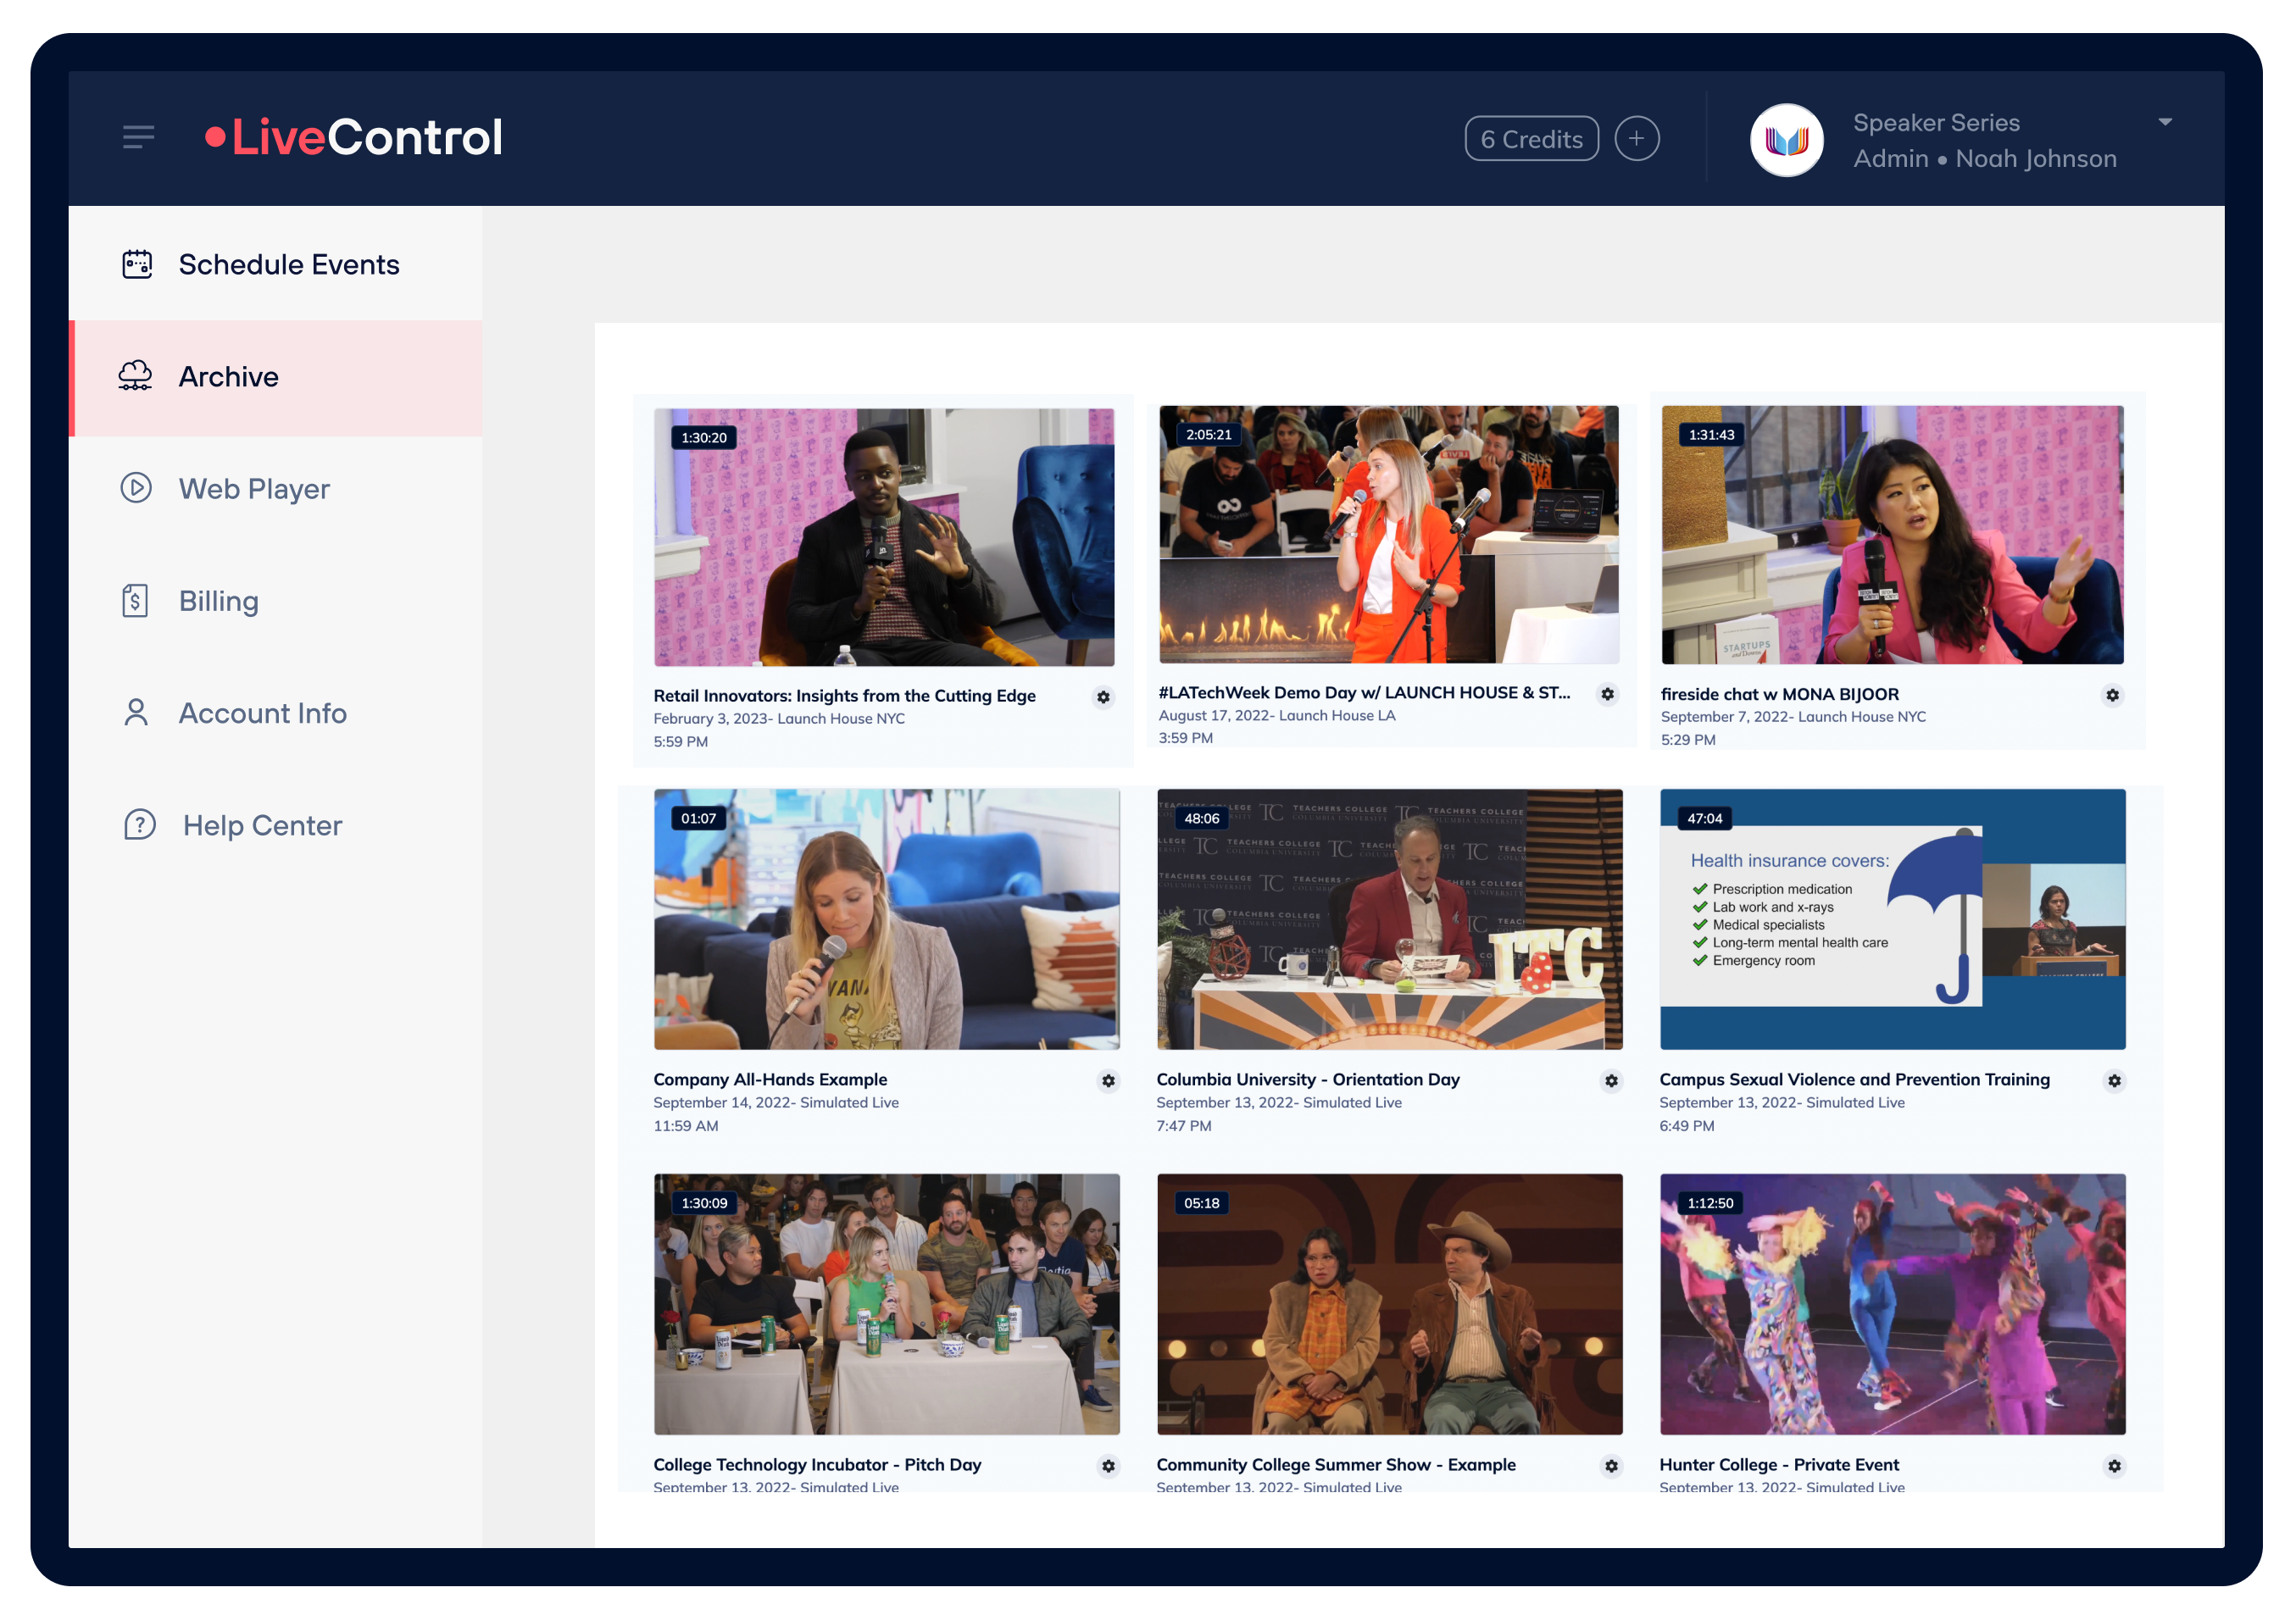
Task: Open the Account Info page
Action: pyautogui.click(x=262, y=713)
